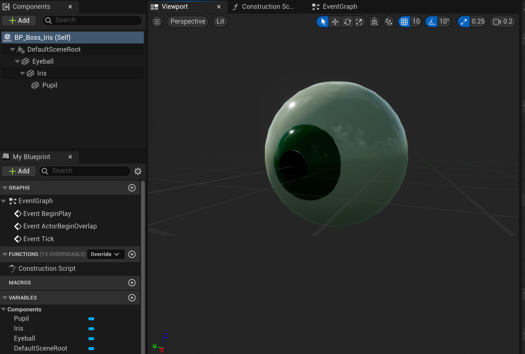This screenshot has width=525, height=354.
Task: Click the Eyeball variable type pill
Action: (91, 339)
